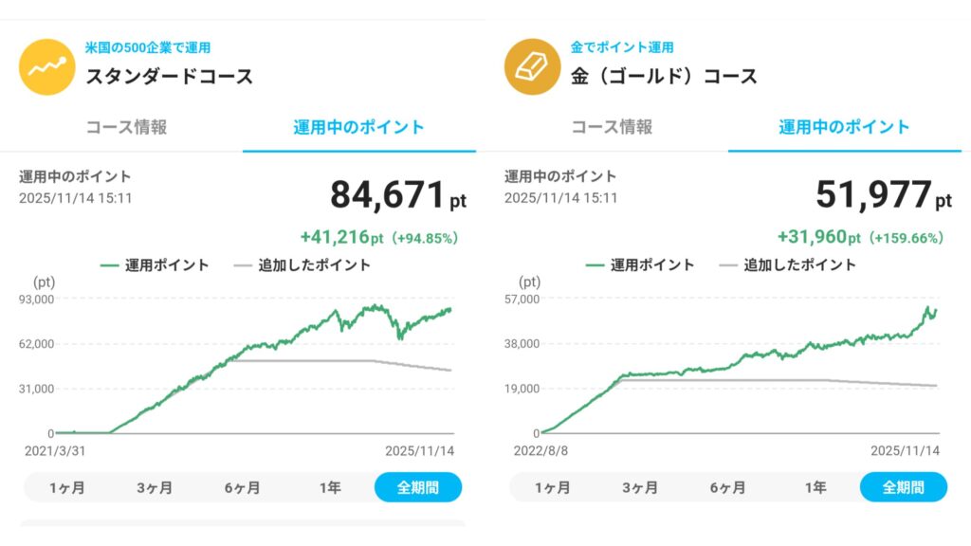
Task: Click the Standard course chart-line icon
Action: point(47,66)
